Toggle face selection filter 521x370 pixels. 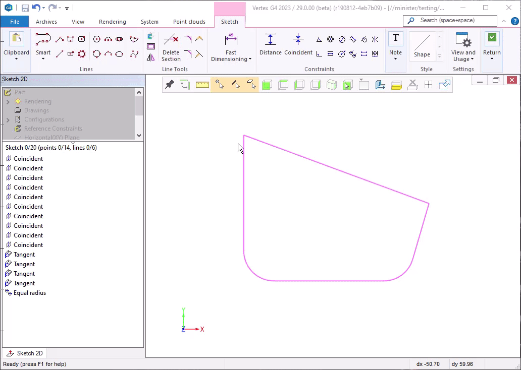(x=251, y=85)
